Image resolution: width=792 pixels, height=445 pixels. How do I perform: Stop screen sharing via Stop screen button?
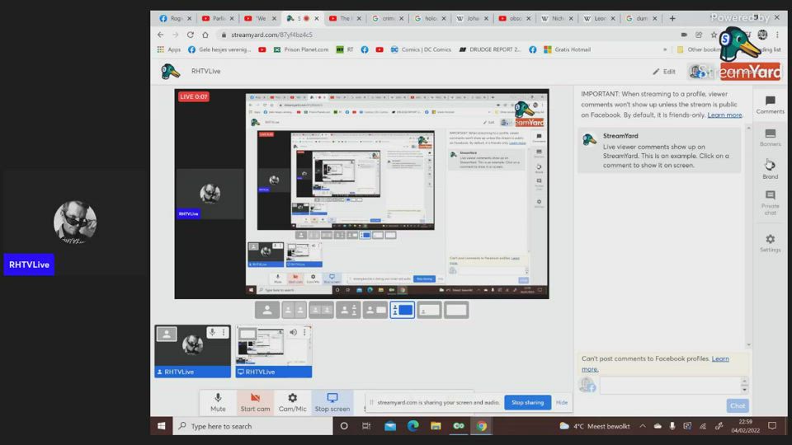332,402
